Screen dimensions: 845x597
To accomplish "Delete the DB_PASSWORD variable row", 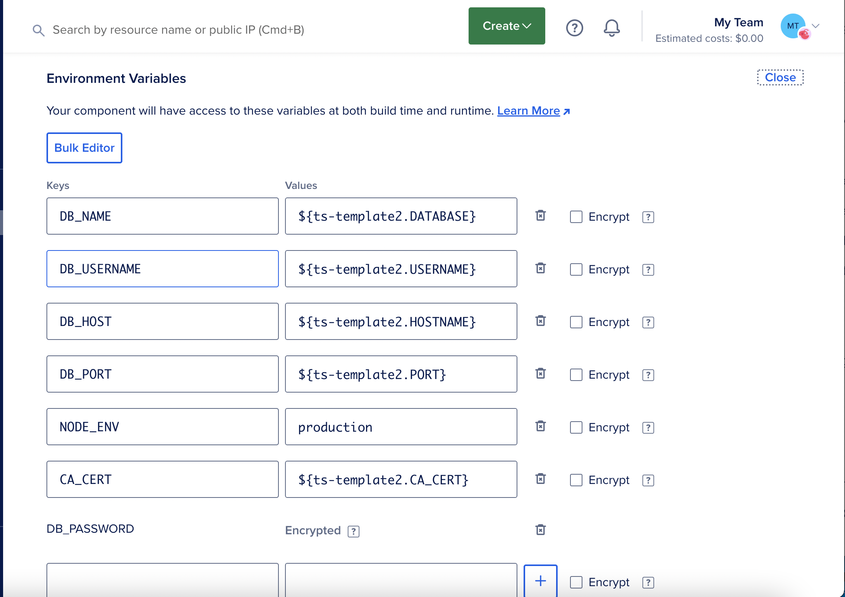I will (x=541, y=530).
